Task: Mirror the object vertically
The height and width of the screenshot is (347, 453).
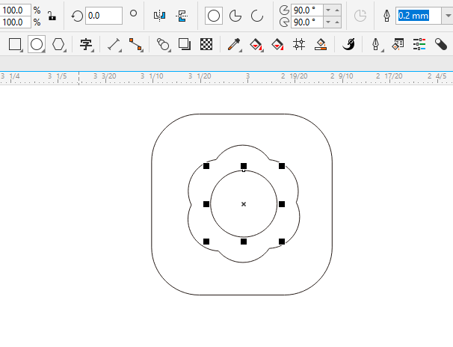Action: click(182, 16)
